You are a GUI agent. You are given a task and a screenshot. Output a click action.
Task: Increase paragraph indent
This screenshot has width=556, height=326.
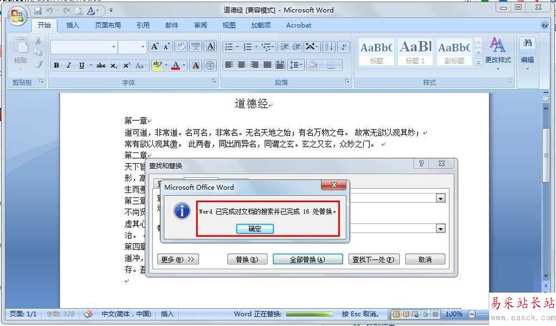coord(296,47)
